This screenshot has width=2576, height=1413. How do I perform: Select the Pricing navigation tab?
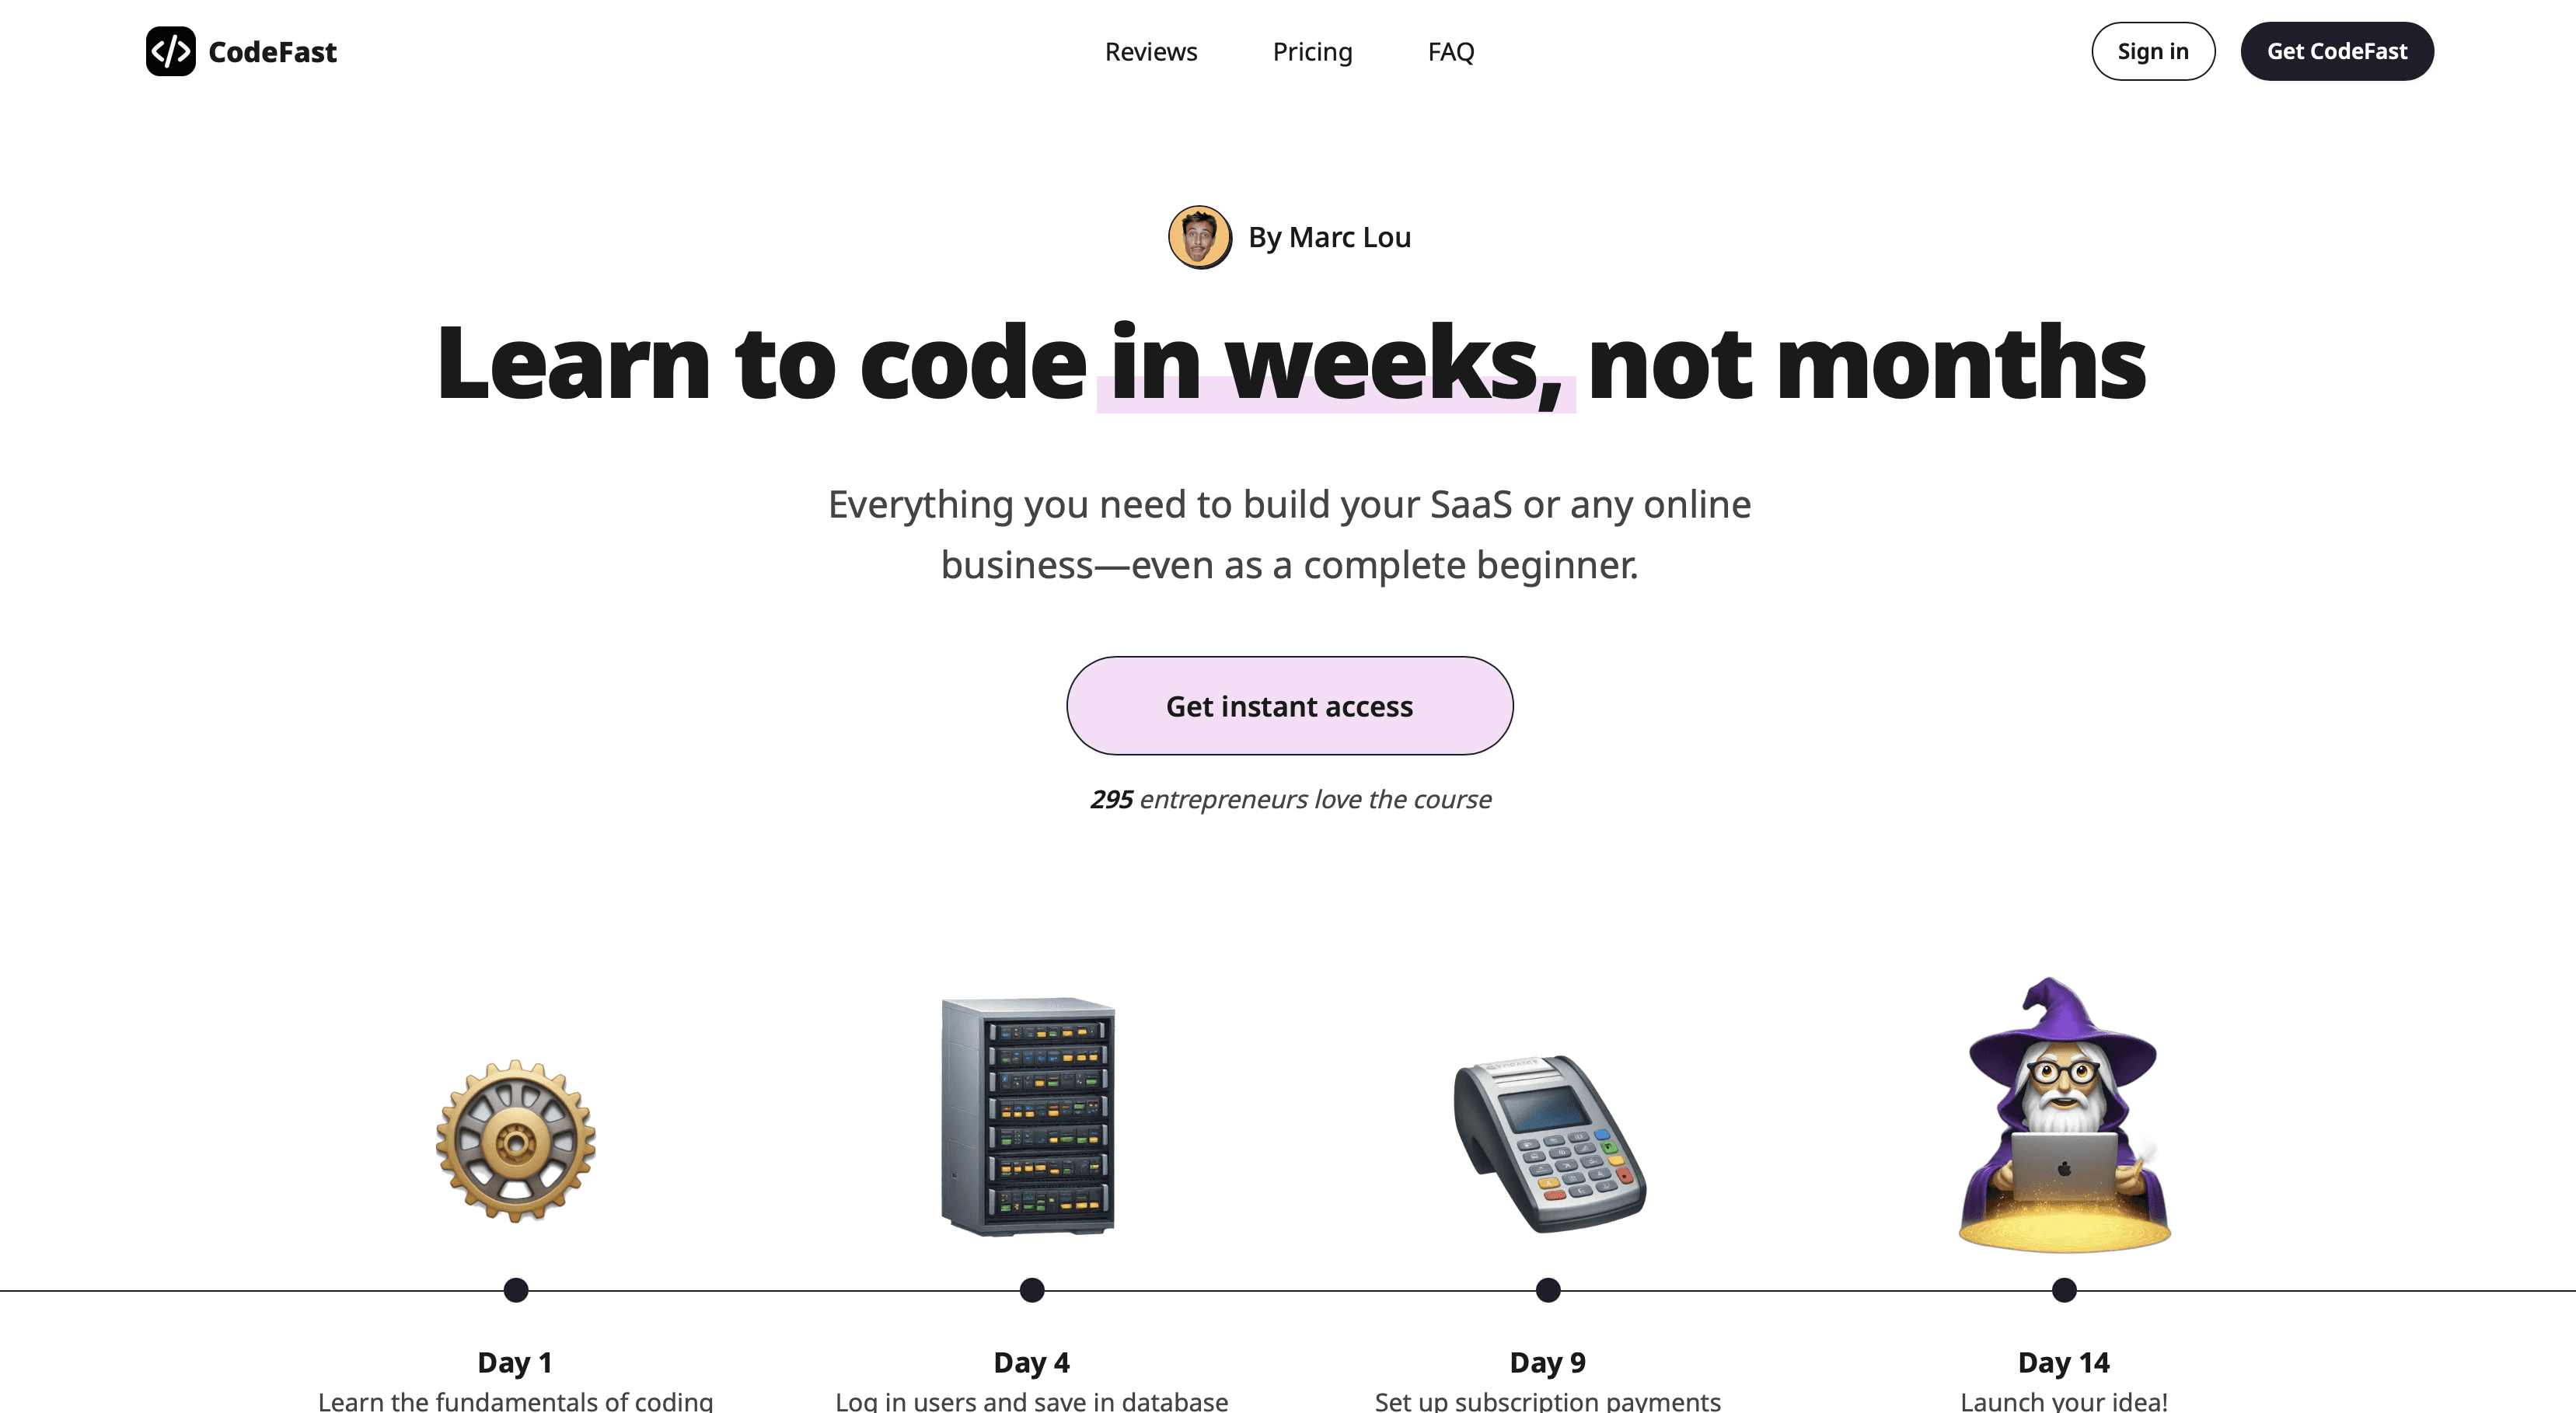coord(1311,51)
